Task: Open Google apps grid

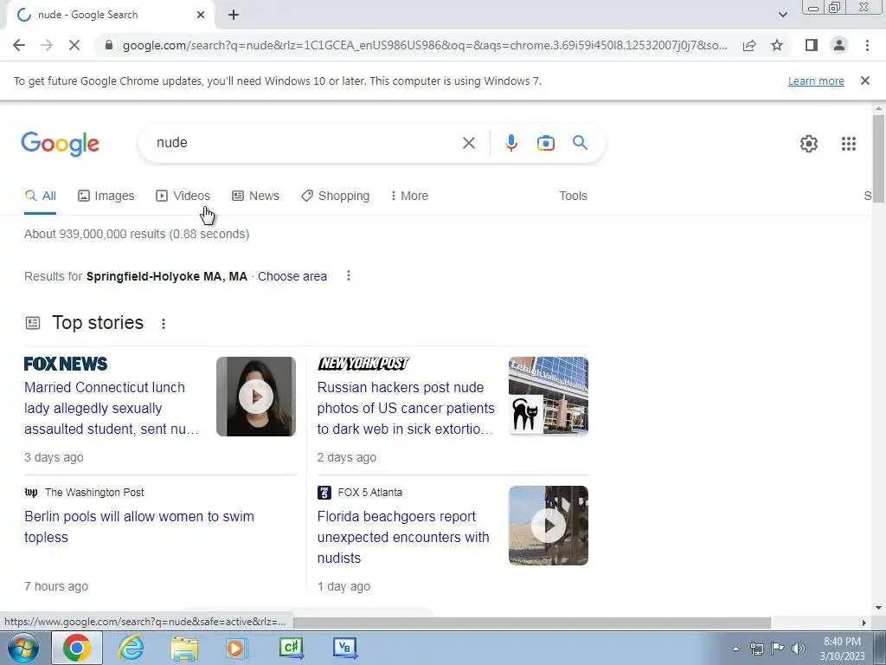Action: 849,144
